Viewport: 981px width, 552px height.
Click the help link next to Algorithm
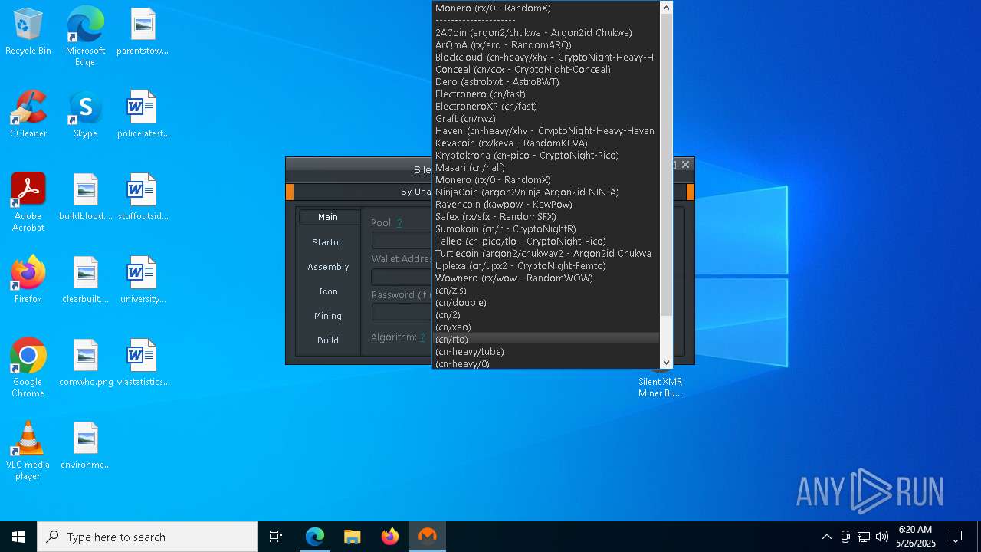[x=422, y=337]
